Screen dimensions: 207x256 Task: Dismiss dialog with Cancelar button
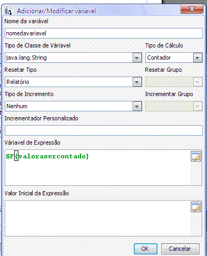pos(180,249)
